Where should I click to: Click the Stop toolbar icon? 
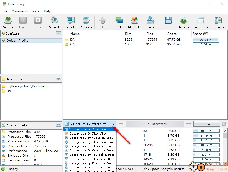click(x=38, y=22)
